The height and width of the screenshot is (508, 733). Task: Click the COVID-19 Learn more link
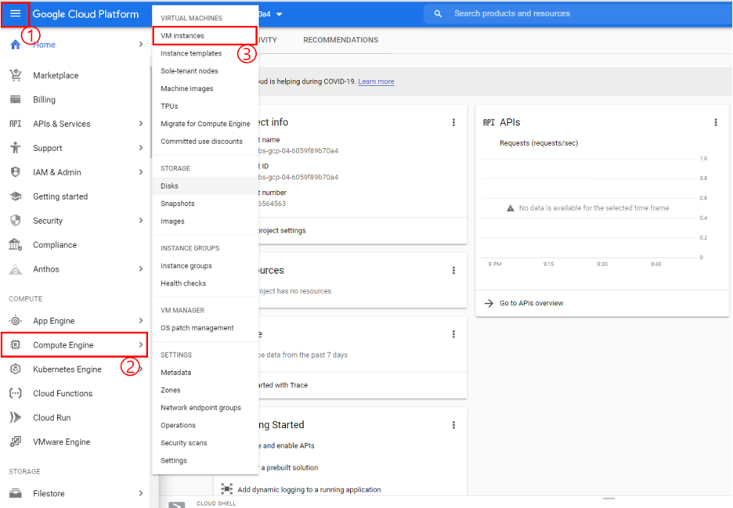(376, 81)
